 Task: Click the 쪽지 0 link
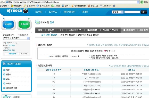click(7, 48)
